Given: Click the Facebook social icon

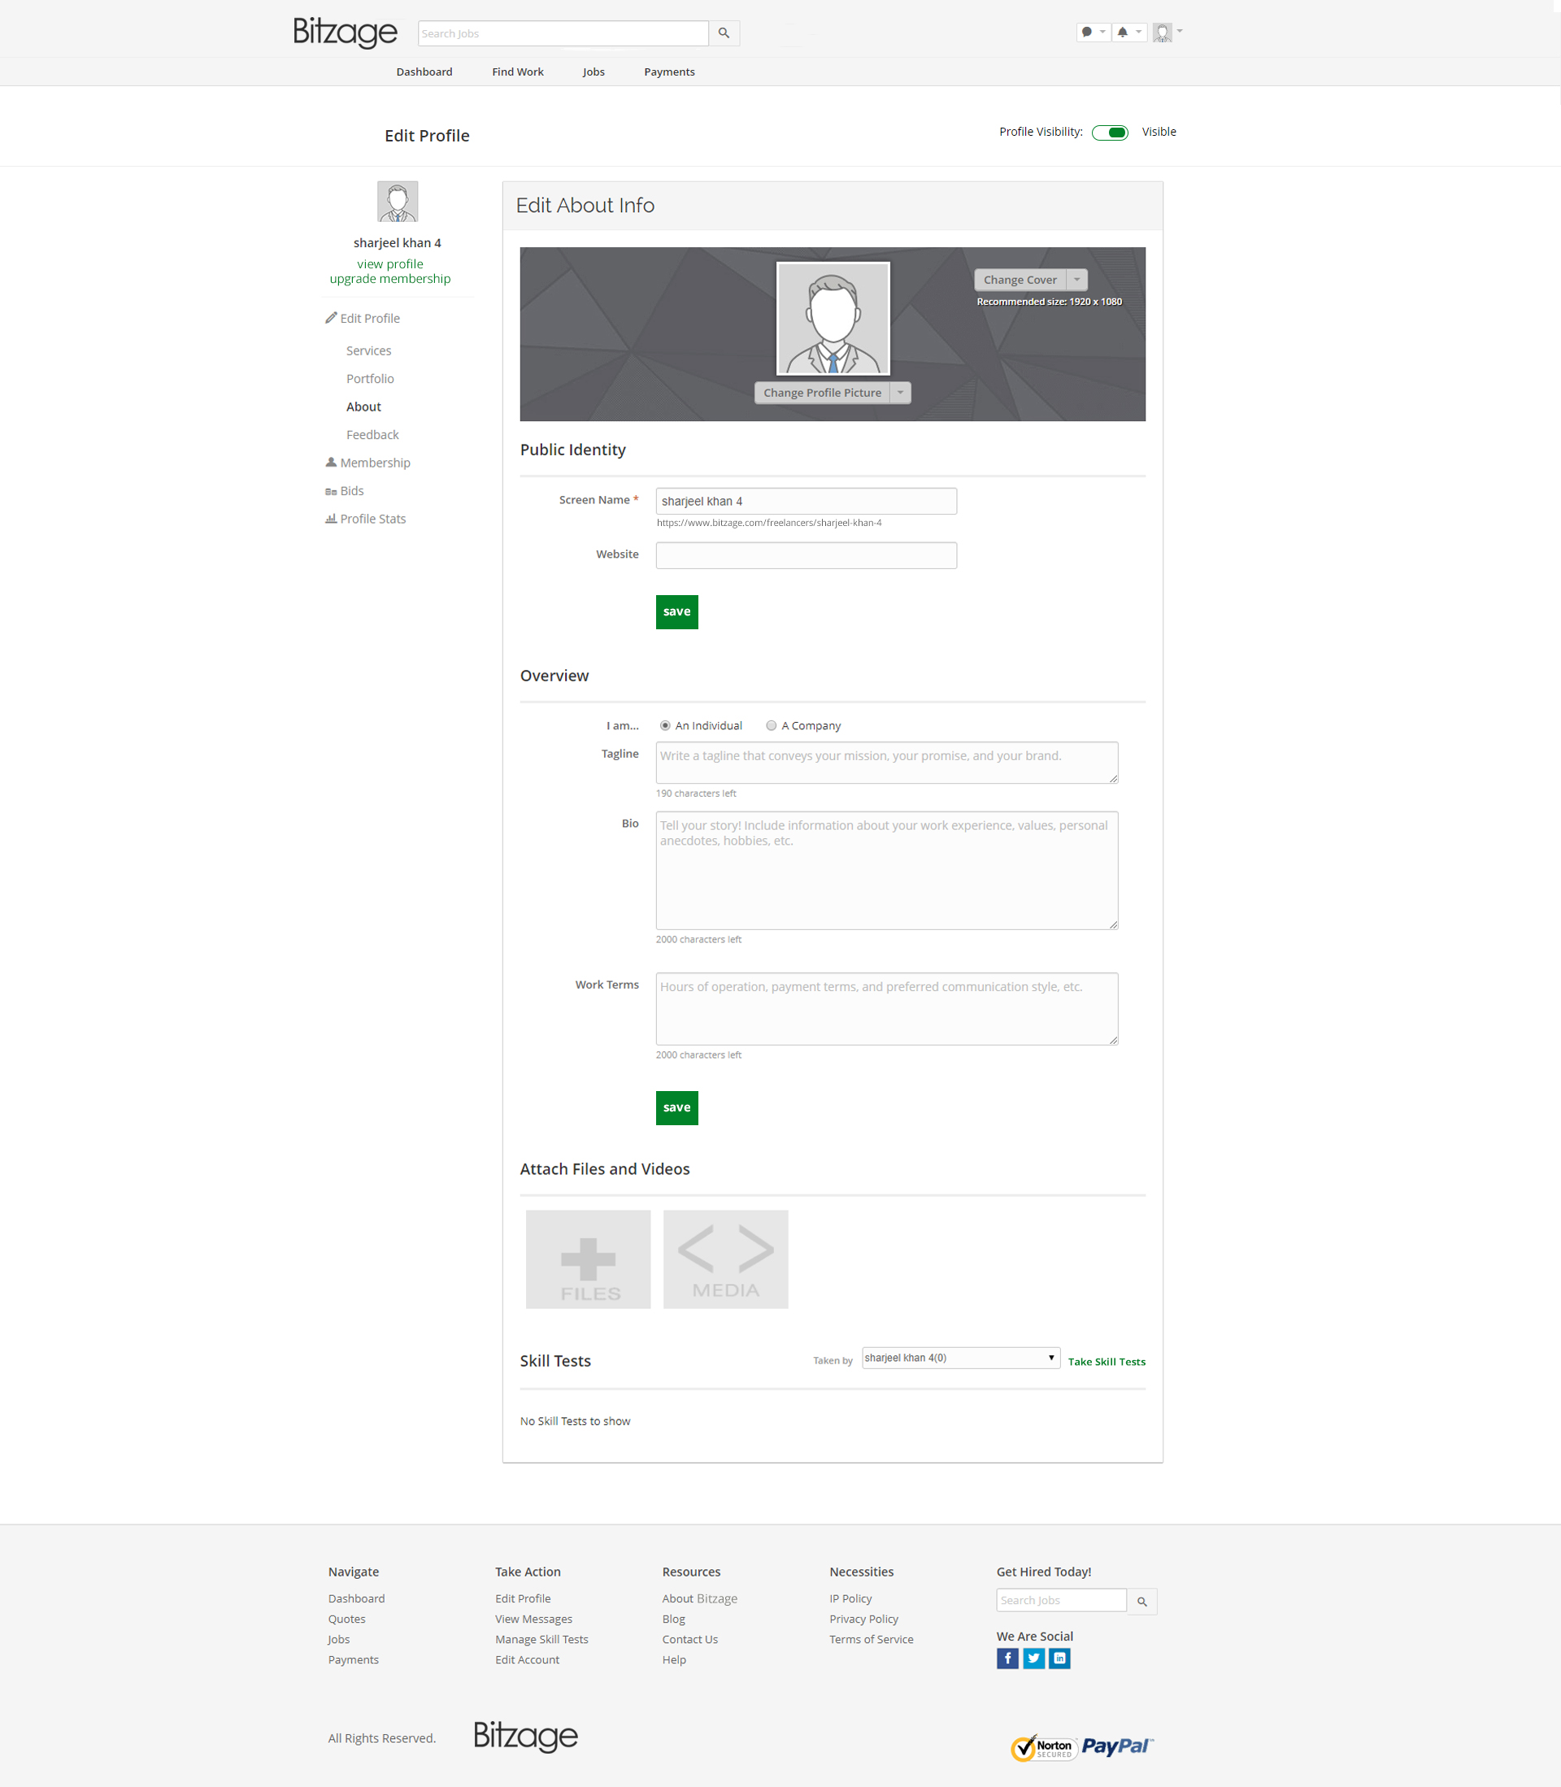Looking at the screenshot, I should pyautogui.click(x=1007, y=1658).
